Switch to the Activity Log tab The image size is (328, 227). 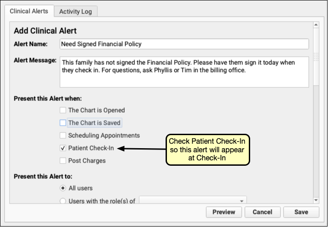(x=75, y=11)
